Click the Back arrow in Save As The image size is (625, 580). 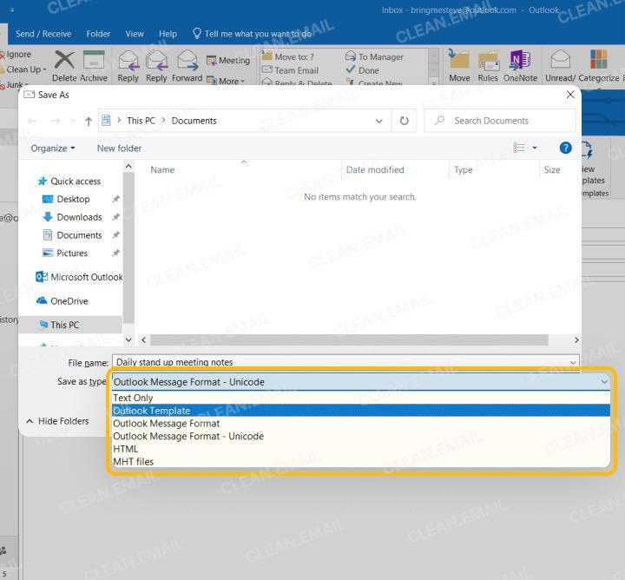[x=33, y=121]
